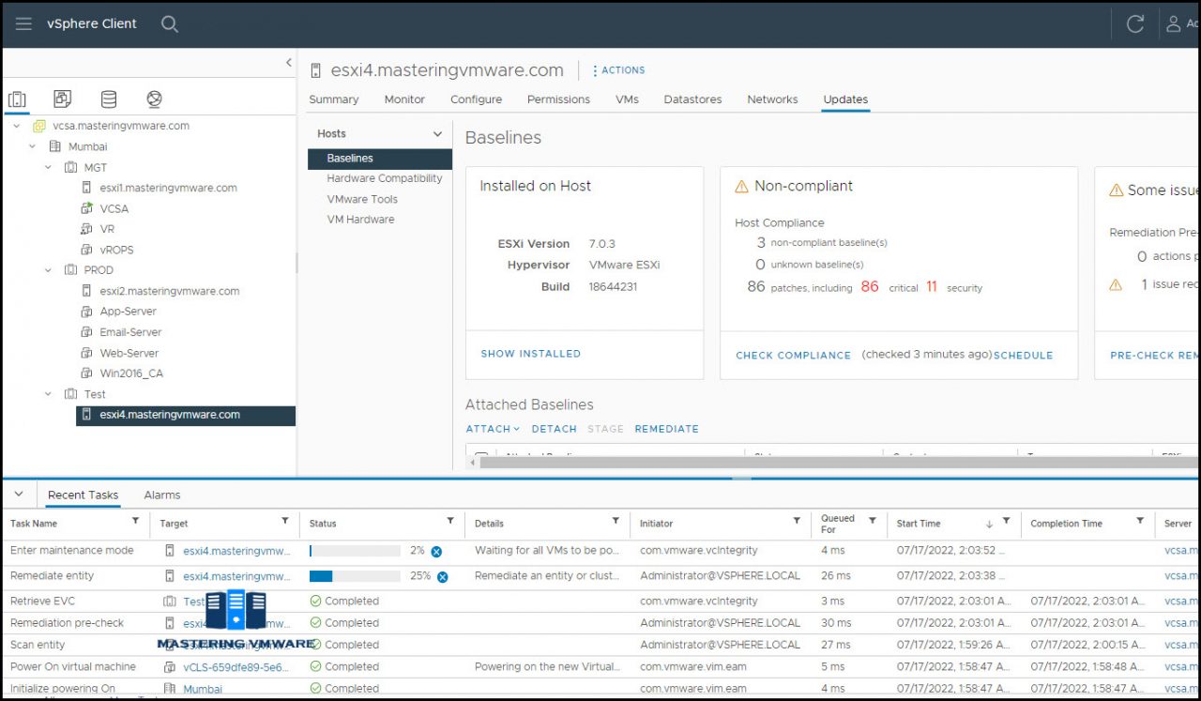Click the hamburger menu icon top left
Image resolution: width=1201 pixels, height=701 pixels.
click(23, 23)
